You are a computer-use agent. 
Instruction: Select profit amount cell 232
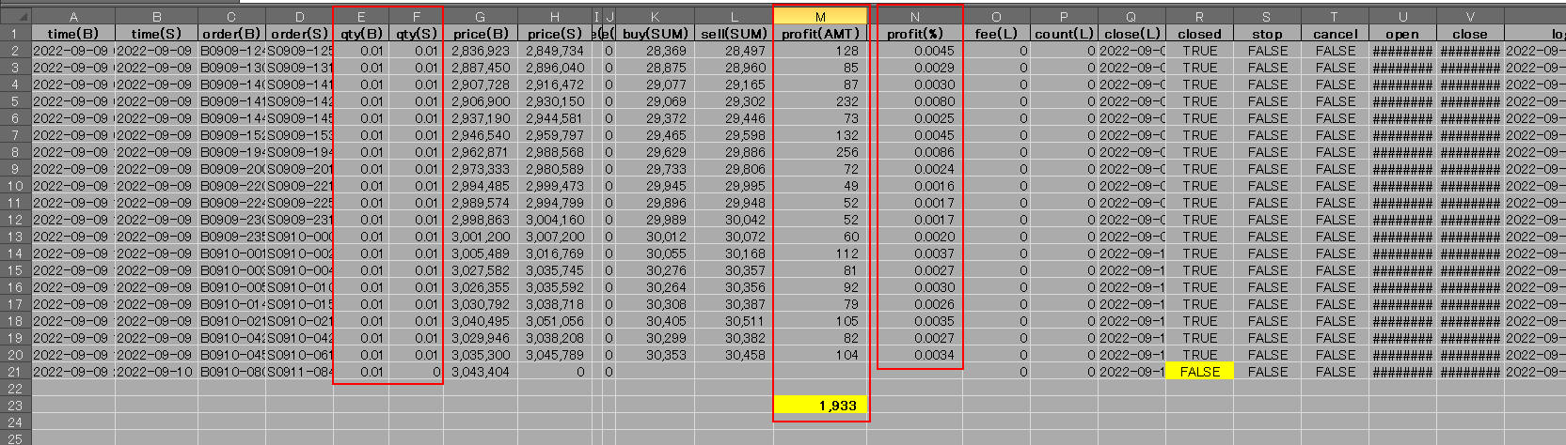[x=820, y=101]
